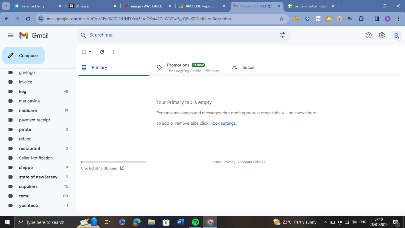This screenshot has width=405, height=228.
Task: Switch to the Primary tab
Action: click(113, 67)
